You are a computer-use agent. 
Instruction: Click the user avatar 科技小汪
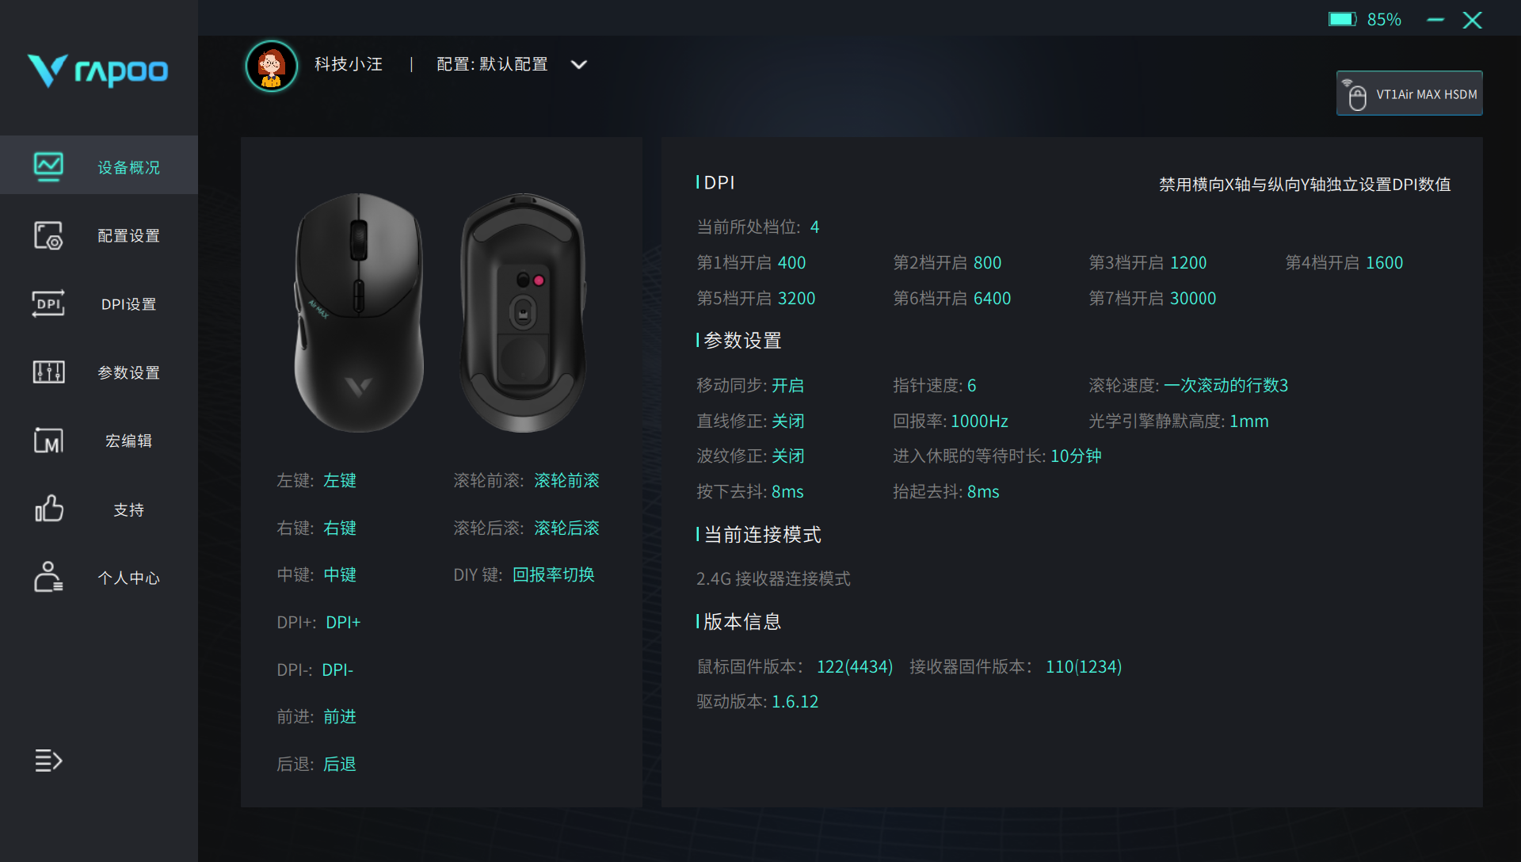[272, 66]
